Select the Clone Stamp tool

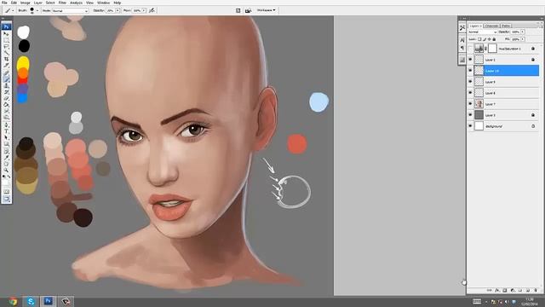6,85
